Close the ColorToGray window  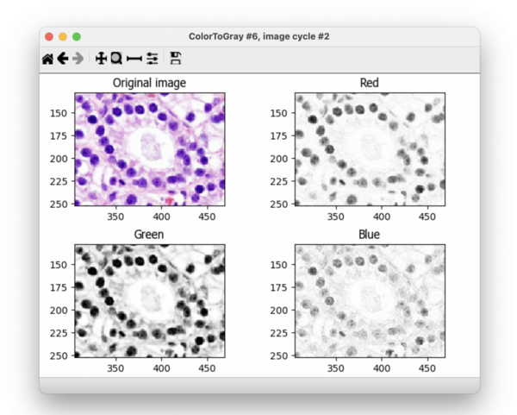49,37
